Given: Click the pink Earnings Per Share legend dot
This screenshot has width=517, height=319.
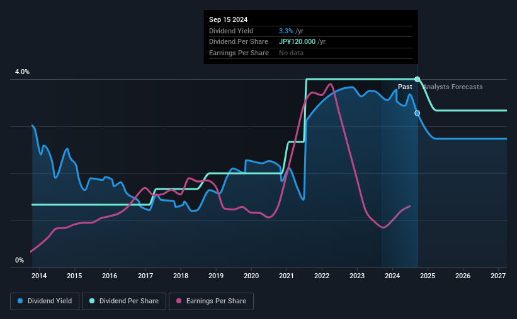Looking at the screenshot, I should pos(179,301).
